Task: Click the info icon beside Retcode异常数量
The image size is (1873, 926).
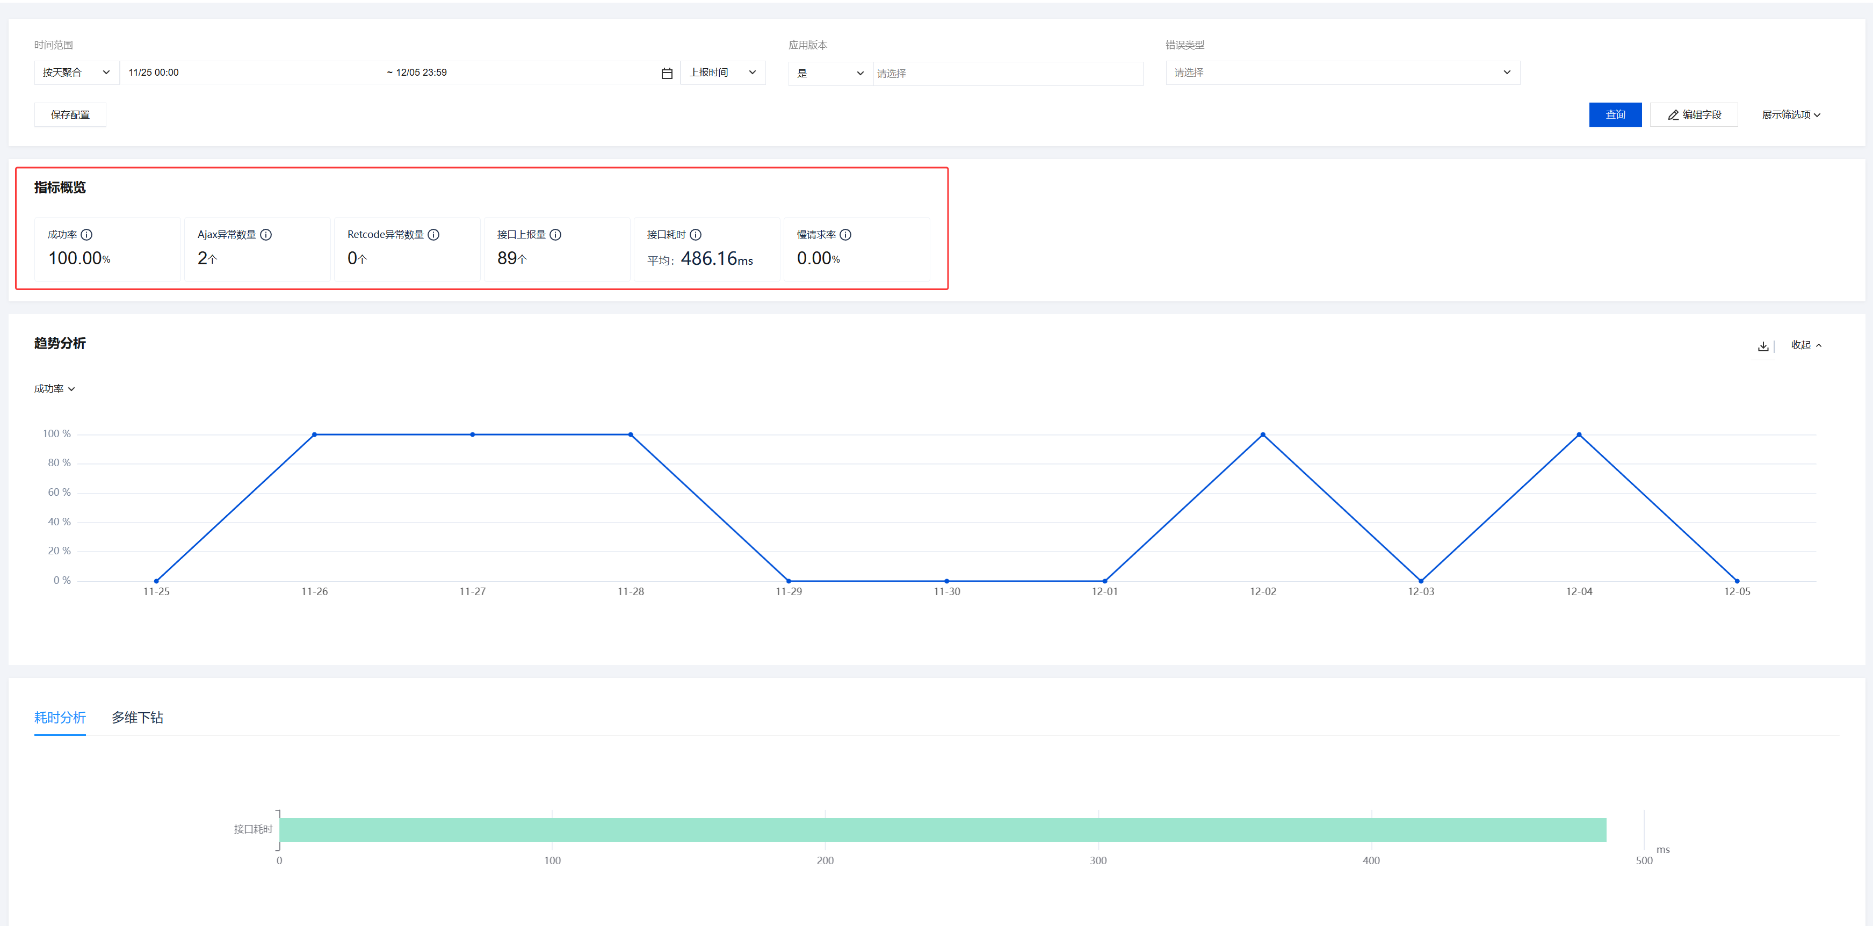Action: [x=433, y=235]
